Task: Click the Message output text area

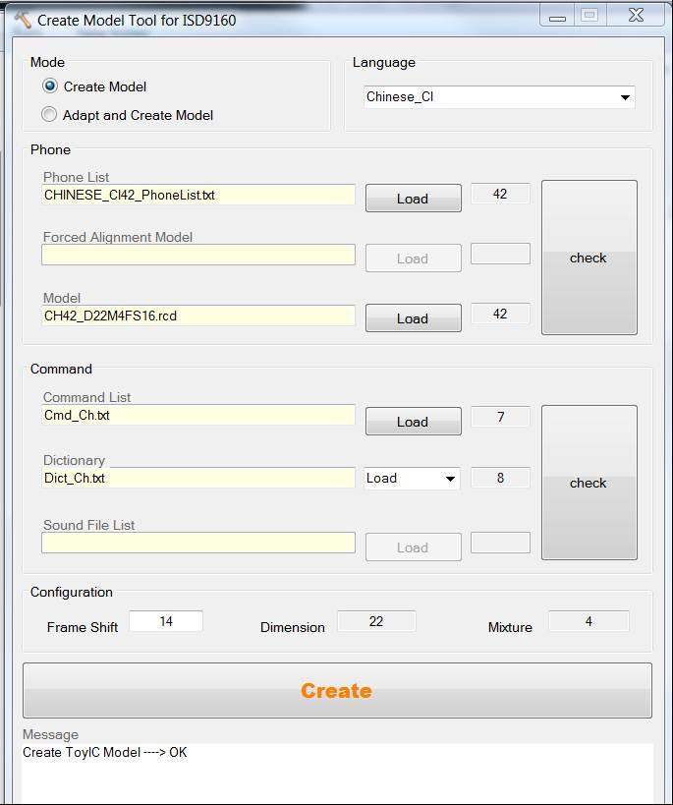Action: [x=337, y=774]
